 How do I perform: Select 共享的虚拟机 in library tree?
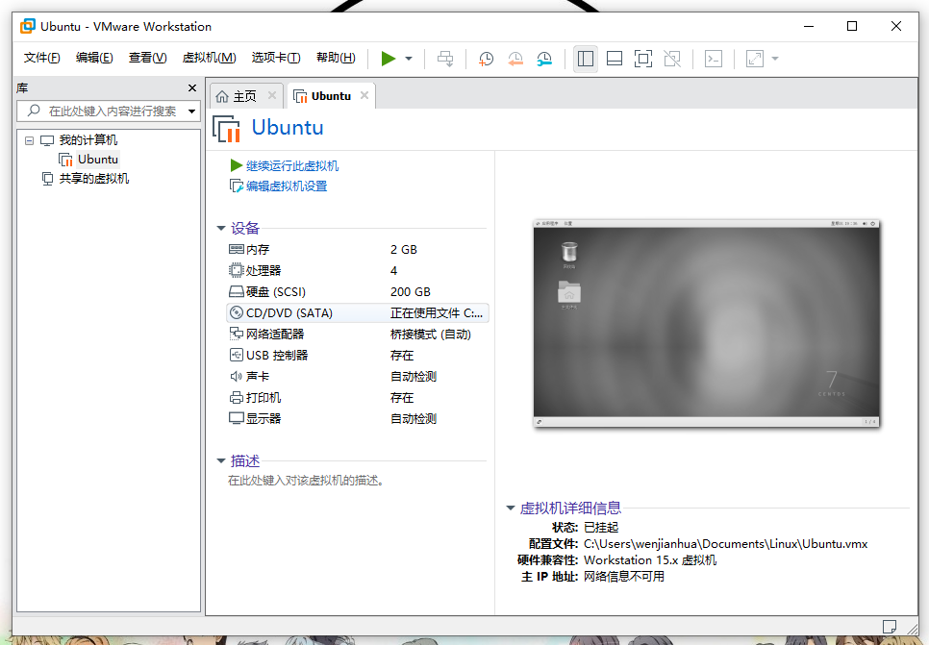pyautogui.click(x=93, y=179)
